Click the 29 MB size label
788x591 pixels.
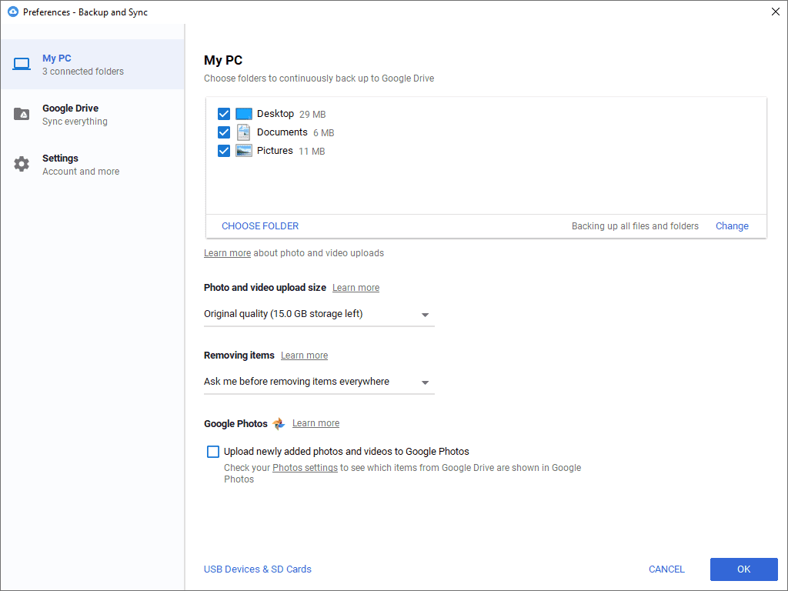coord(312,115)
